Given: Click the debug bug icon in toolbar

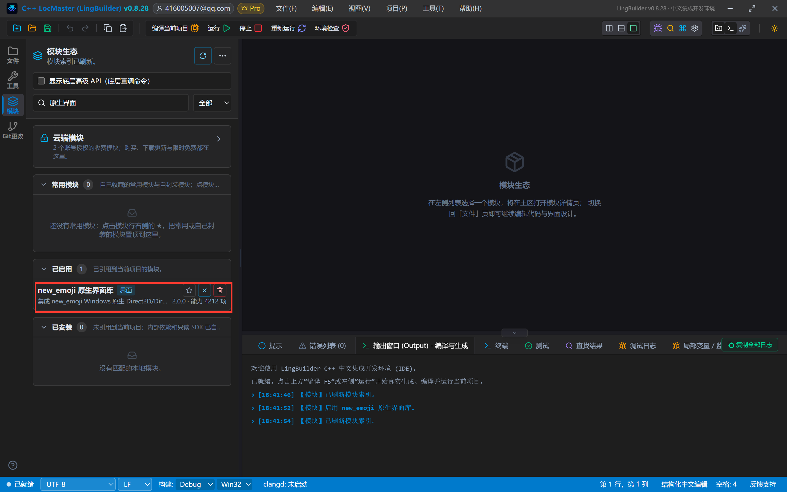Looking at the screenshot, I should [658, 28].
